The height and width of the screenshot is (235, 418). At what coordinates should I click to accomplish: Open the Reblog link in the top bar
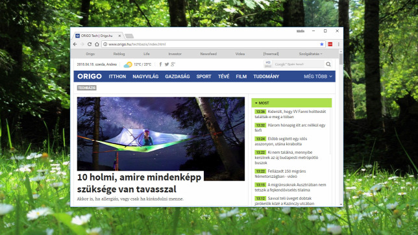click(119, 54)
